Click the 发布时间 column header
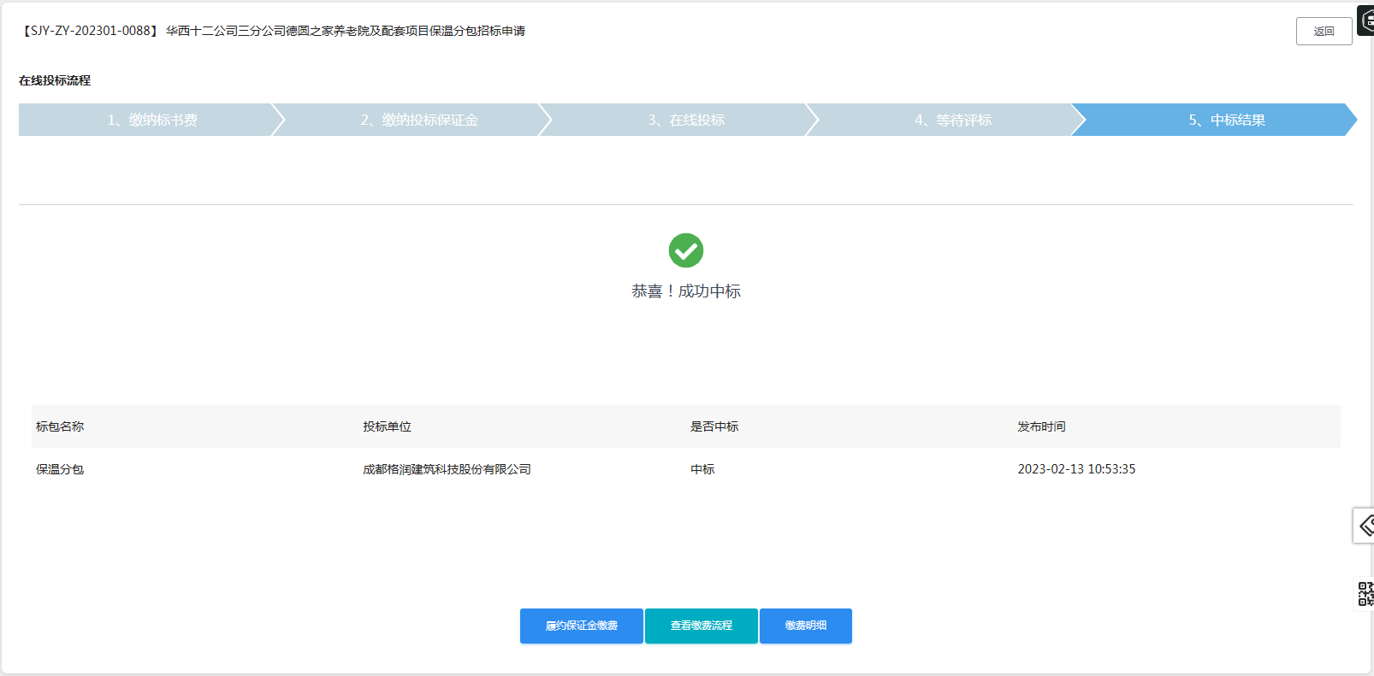The image size is (1374, 676). click(1041, 426)
